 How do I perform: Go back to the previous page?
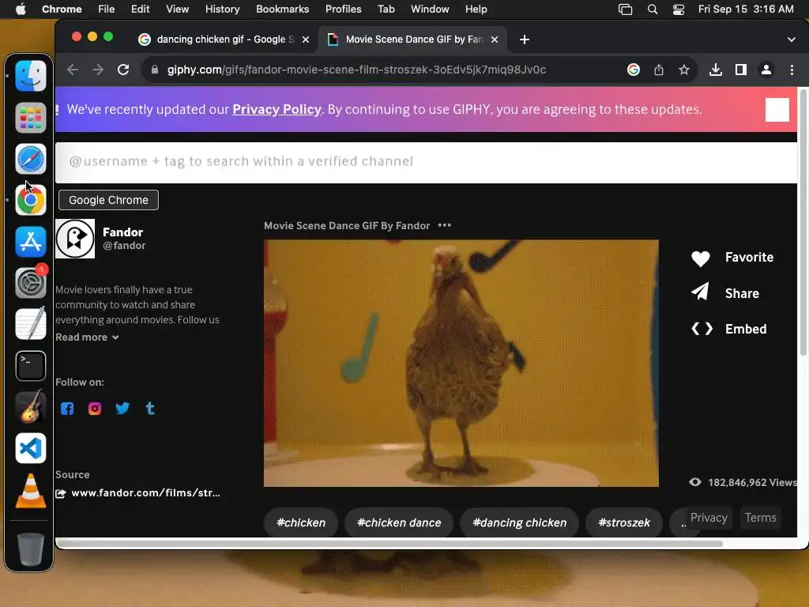[73, 70]
